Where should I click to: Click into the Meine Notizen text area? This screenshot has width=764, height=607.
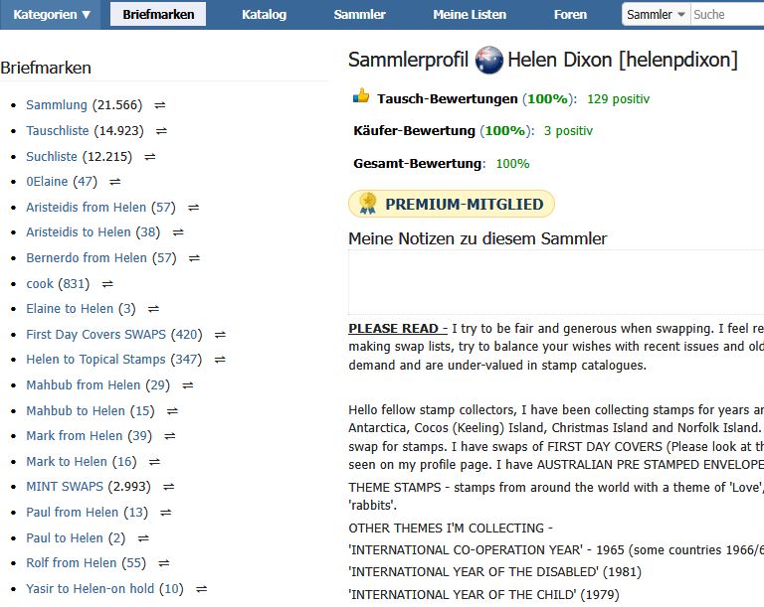coord(556,283)
